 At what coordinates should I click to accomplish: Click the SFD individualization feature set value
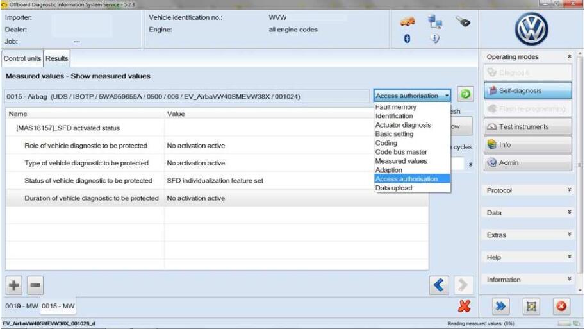click(x=215, y=181)
